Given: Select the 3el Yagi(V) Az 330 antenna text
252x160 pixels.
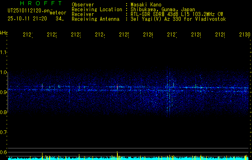Looking at the screenshot, I should pos(178,19).
